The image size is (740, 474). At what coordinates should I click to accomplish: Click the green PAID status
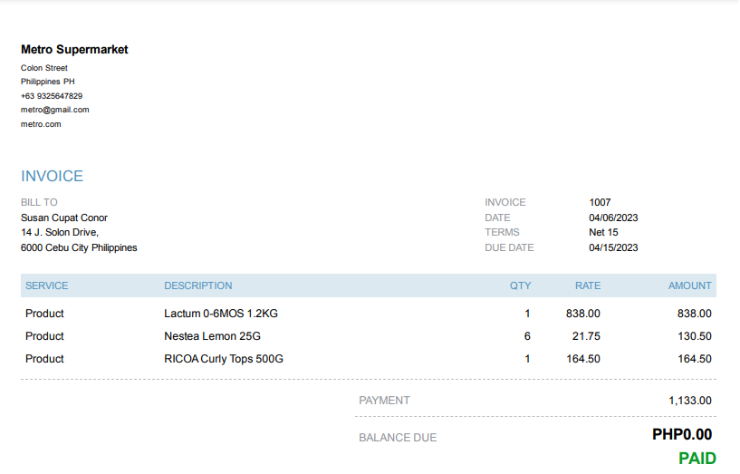tap(697, 459)
